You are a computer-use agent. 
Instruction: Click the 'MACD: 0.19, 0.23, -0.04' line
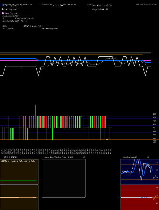(x=15, y=21)
